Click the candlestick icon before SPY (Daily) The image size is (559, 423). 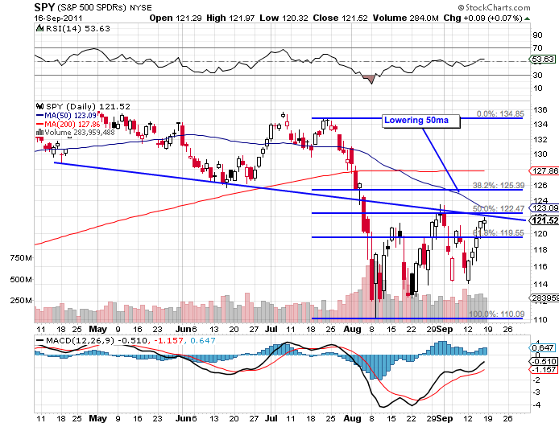(40, 106)
